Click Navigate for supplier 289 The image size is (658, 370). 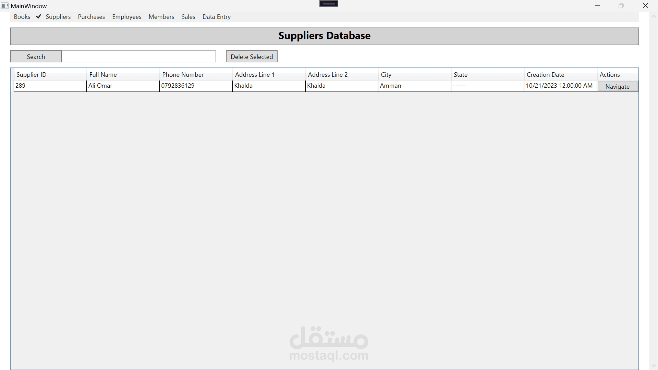coord(617,86)
